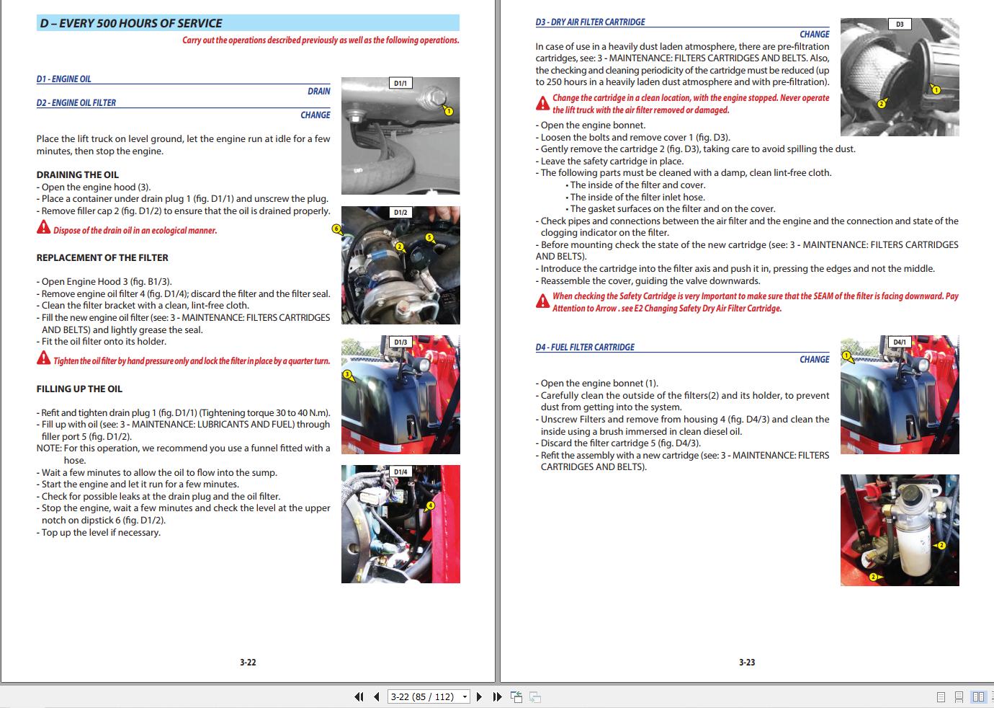
Task: Follow the D1 - ENGINE OIL heading link
Action: coord(64,78)
